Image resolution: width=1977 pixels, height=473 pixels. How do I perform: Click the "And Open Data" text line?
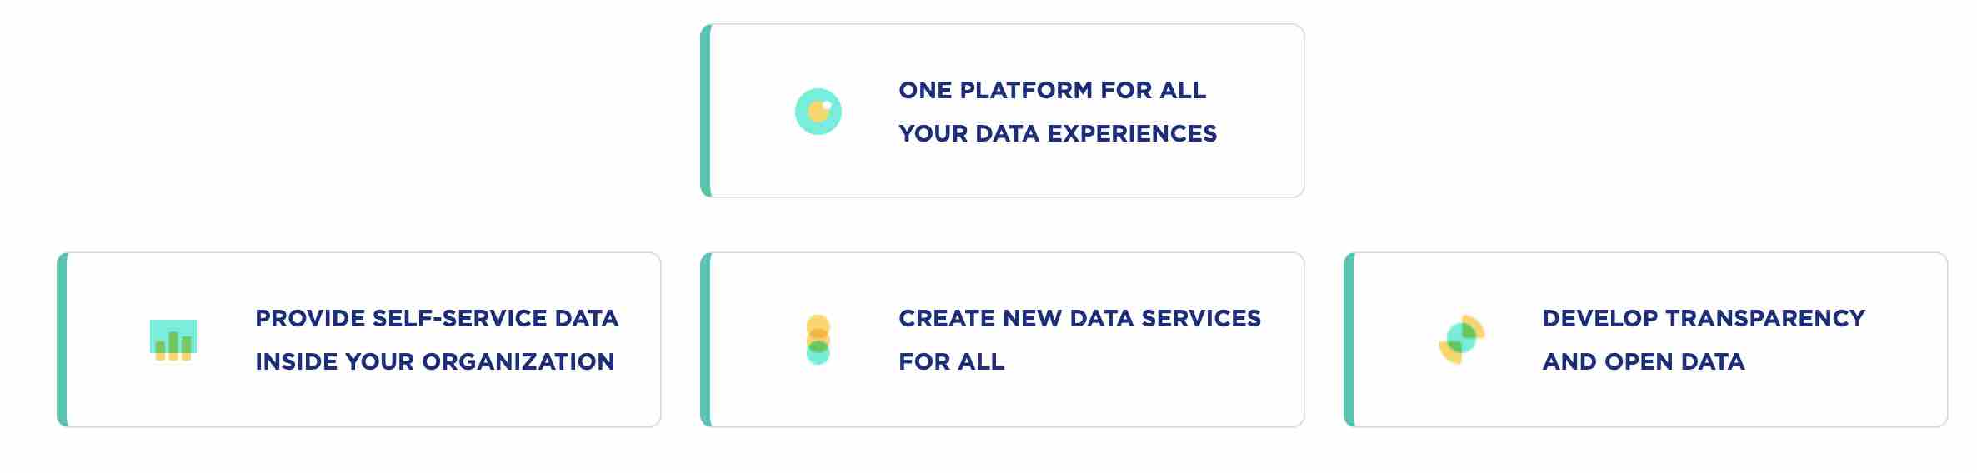[1644, 361]
